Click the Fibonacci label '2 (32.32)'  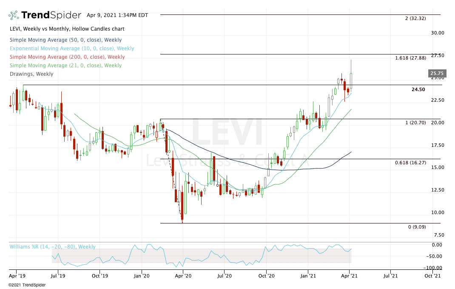(x=415, y=18)
